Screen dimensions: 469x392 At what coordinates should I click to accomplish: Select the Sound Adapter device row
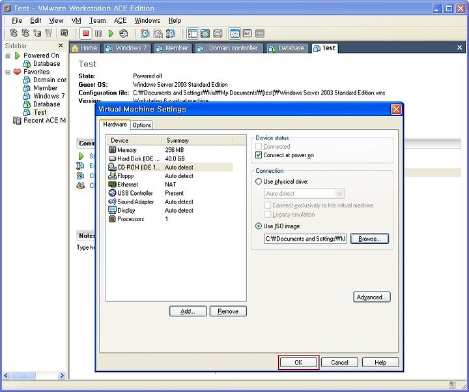click(x=169, y=202)
